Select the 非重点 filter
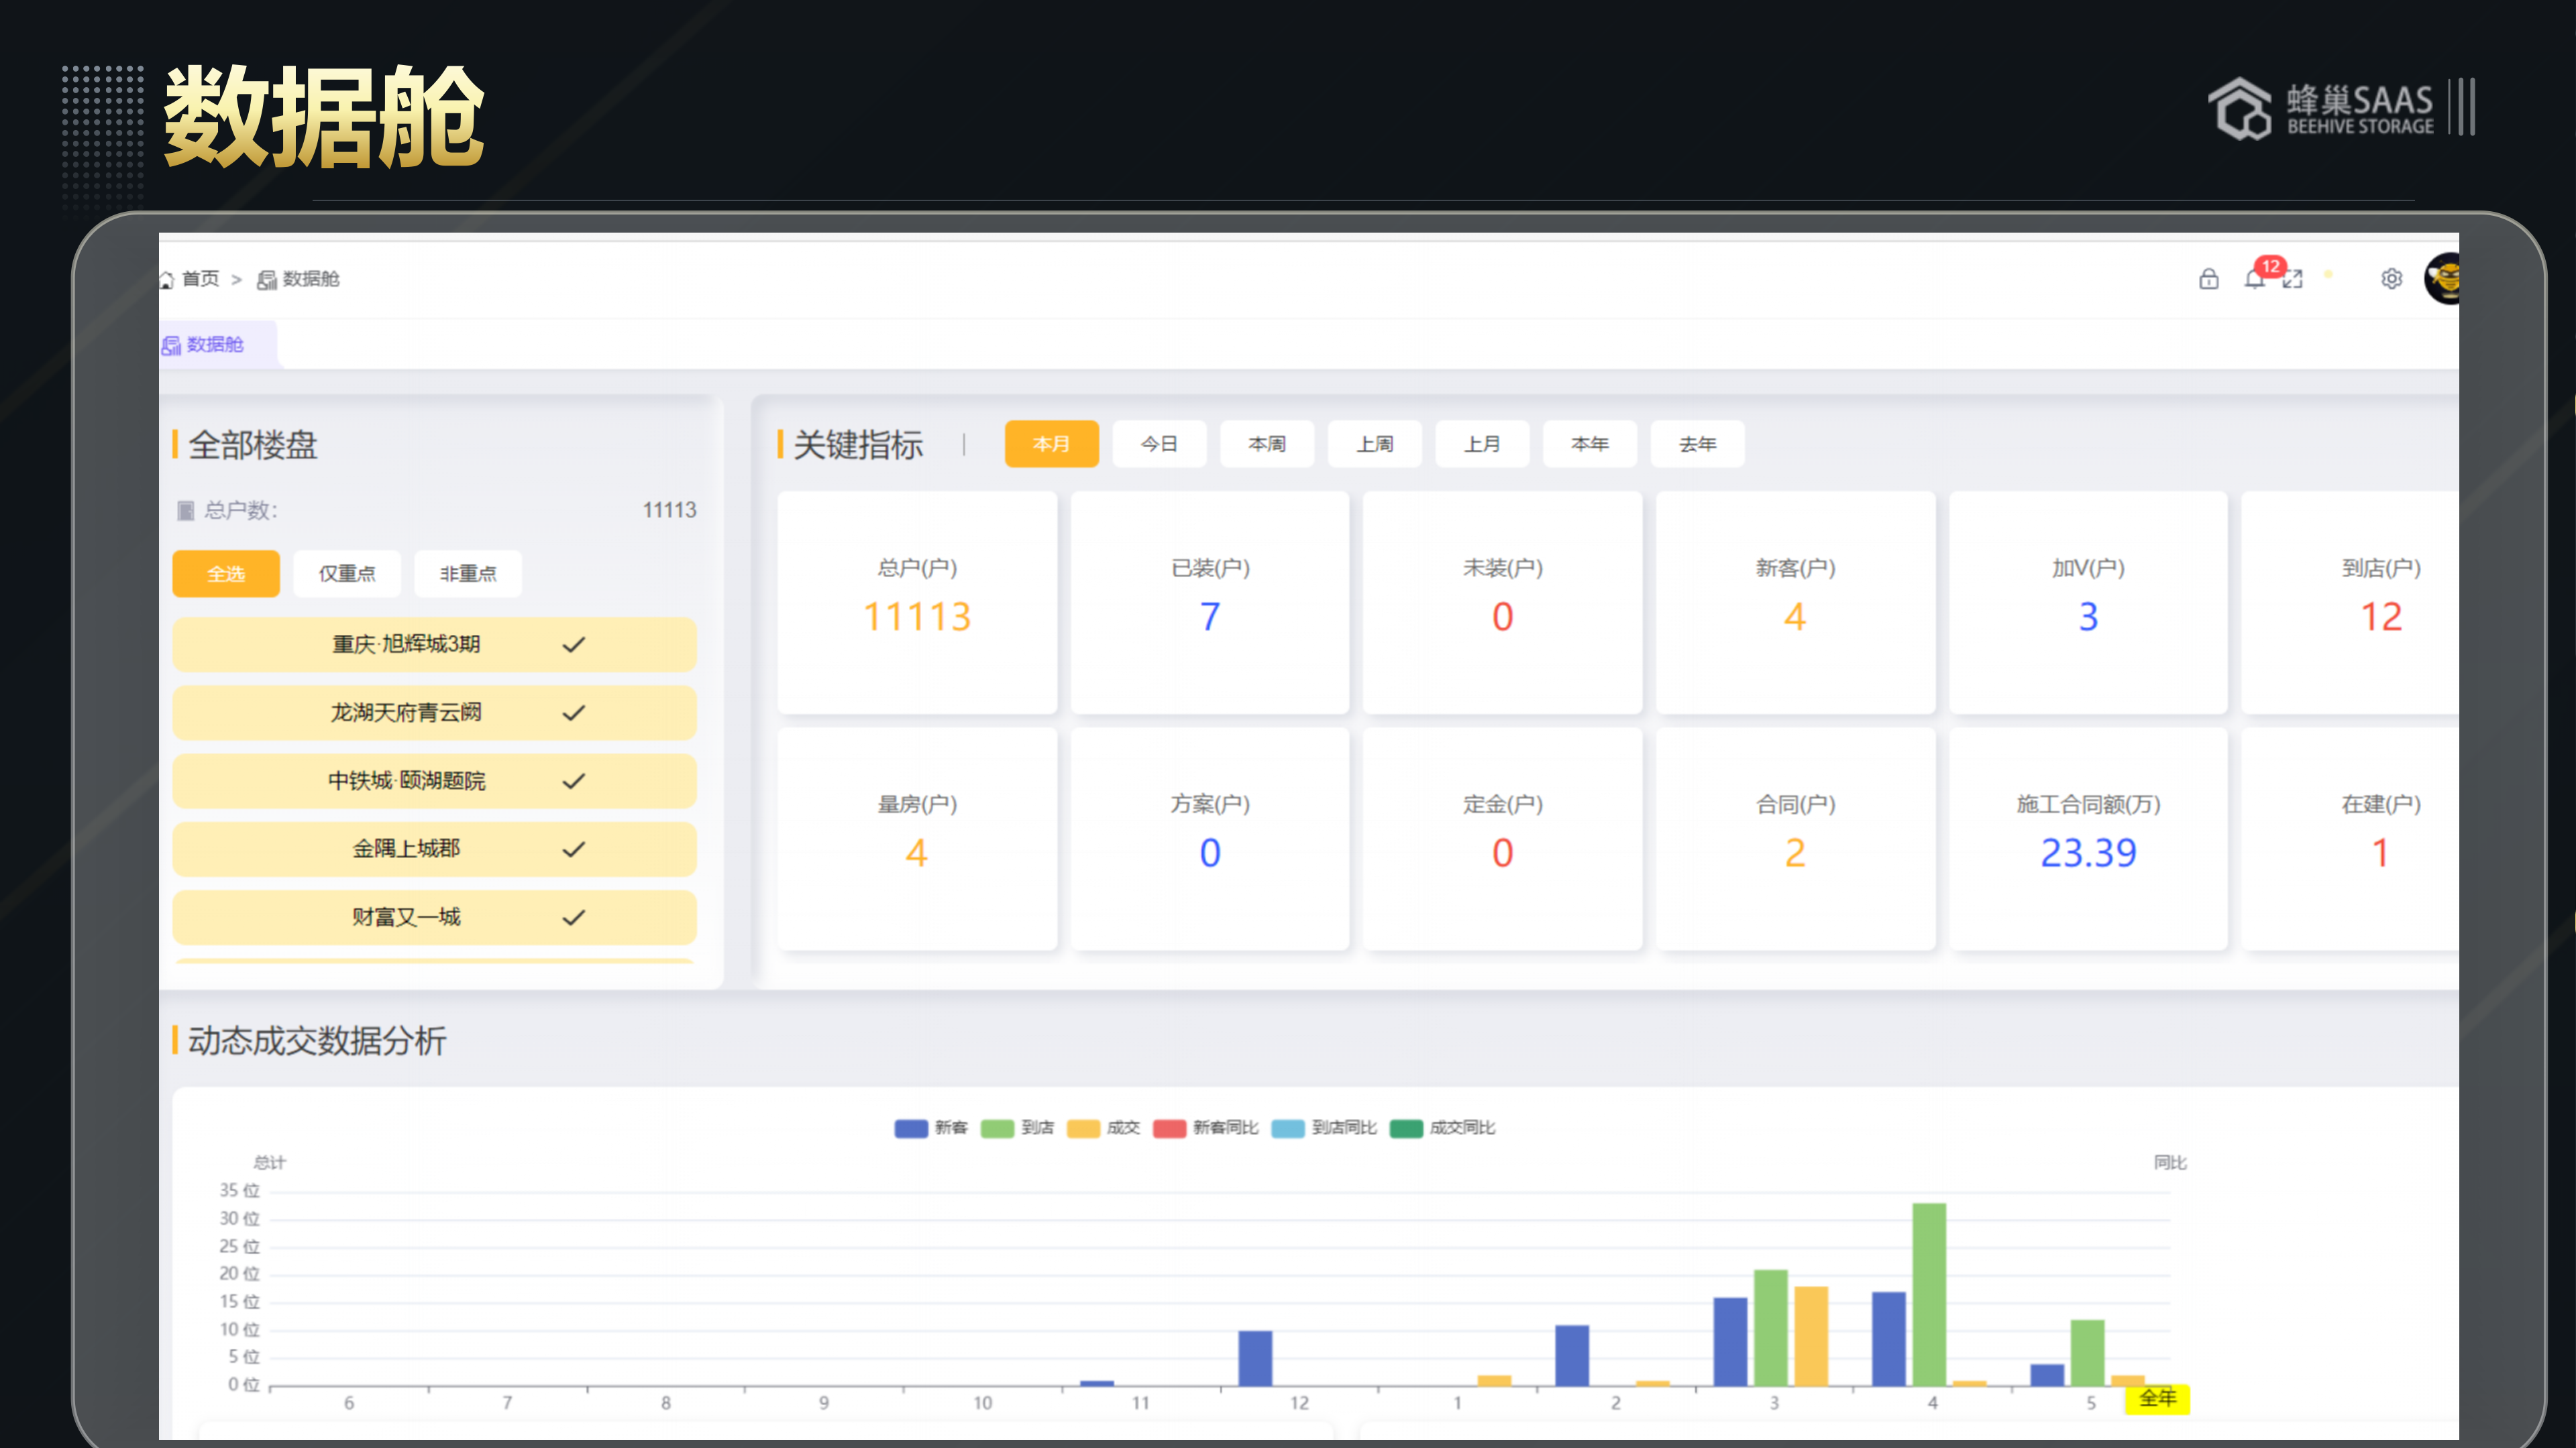 467,574
